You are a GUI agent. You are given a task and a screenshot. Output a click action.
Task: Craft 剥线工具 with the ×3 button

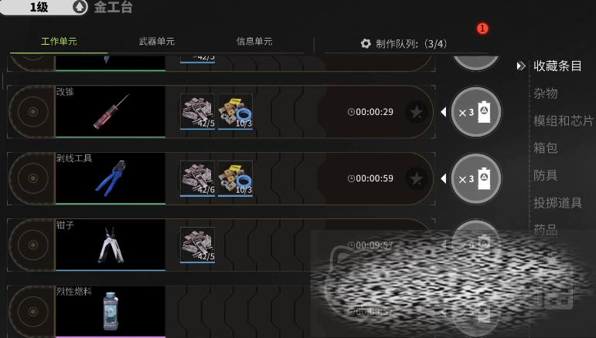pos(475,179)
